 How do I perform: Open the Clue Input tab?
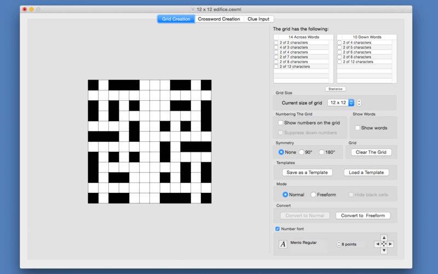click(258, 19)
